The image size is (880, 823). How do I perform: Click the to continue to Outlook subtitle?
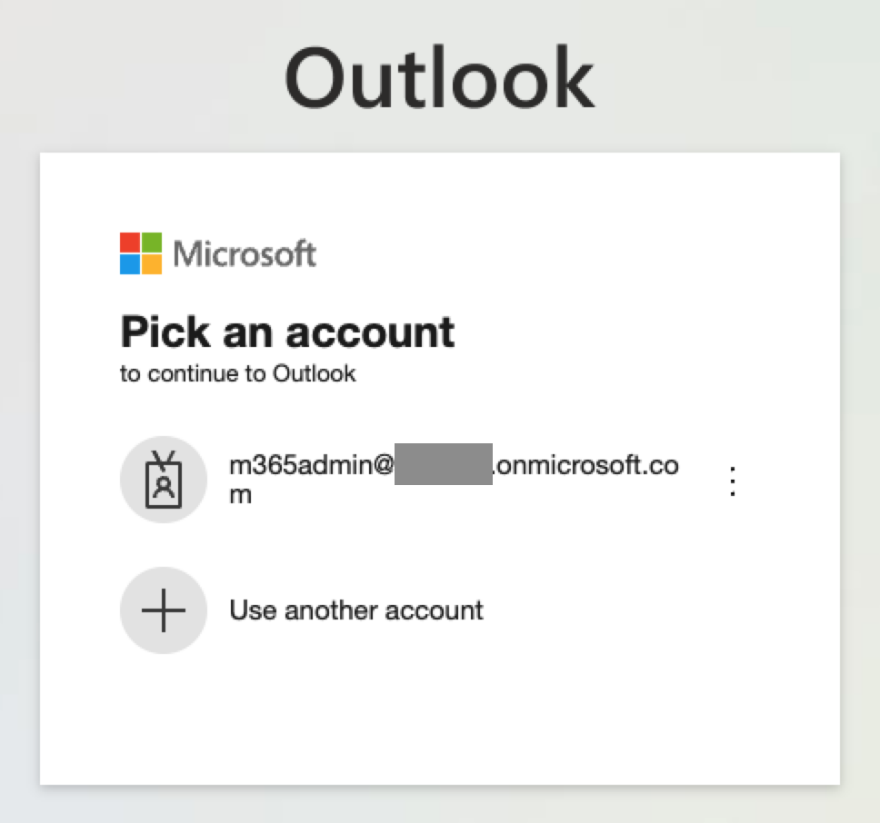(x=237, y=373)
